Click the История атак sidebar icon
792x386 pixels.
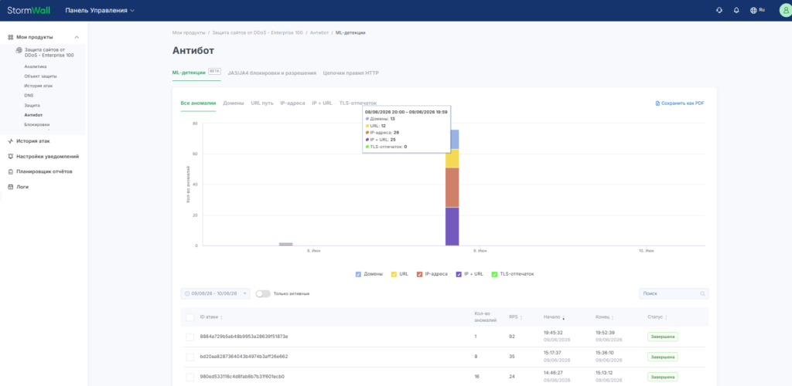click(11, 141)
